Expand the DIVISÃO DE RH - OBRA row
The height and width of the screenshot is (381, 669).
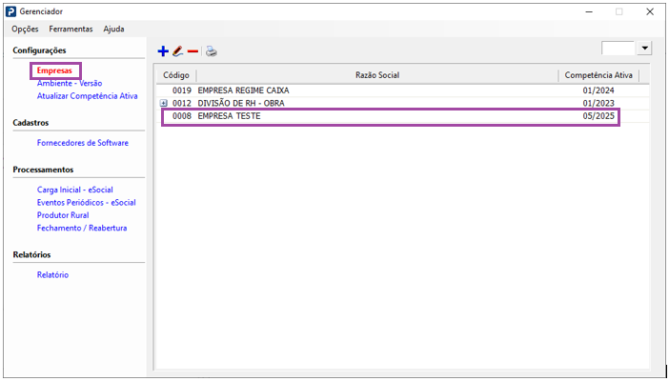(x=163, y=103)
